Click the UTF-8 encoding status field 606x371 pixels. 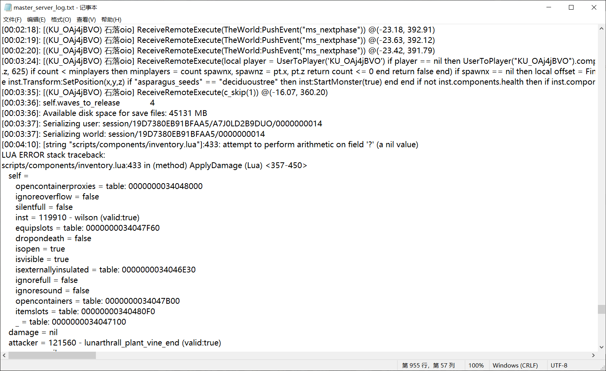(559, 366)
